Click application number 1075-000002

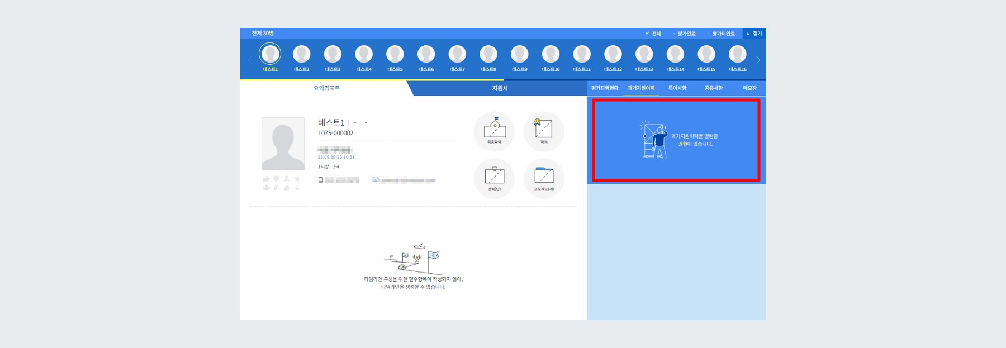[335, 133]
